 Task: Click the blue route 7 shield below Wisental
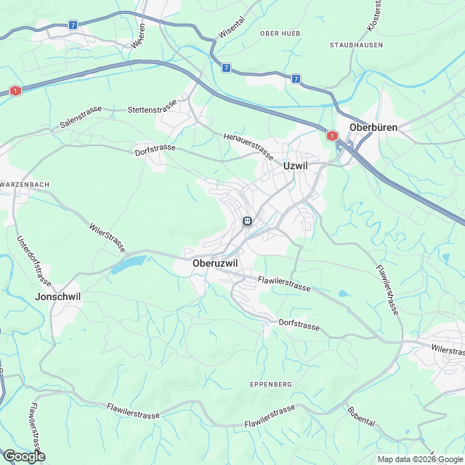tap(226, 68)
